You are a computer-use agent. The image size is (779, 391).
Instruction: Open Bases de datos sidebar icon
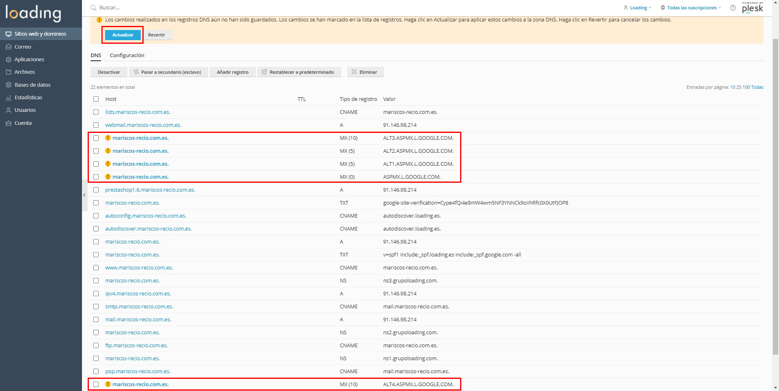9,85
